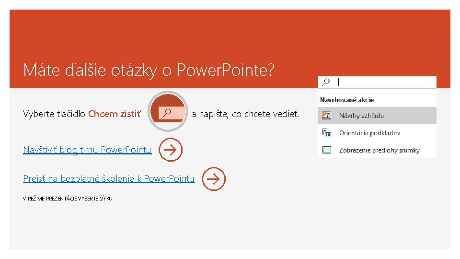Click the Orientácia podkladov icon
Image resolution: width=460 pixels, height=259 pixels.
click(326, 133)
